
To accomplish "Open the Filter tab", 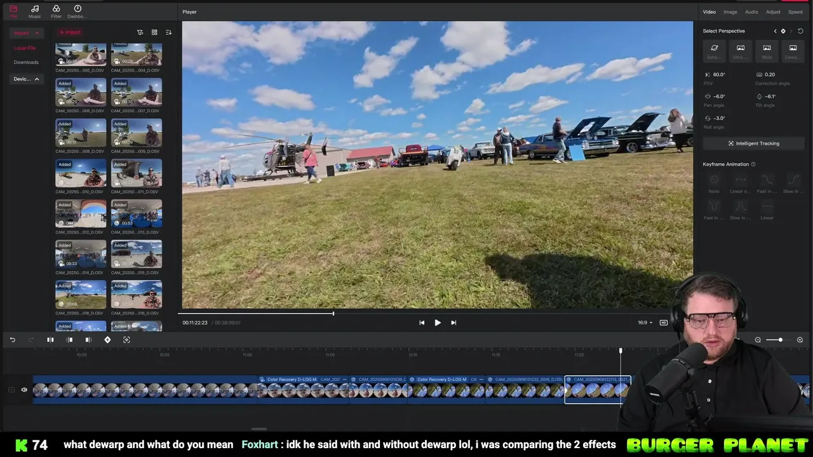I will coord(56,11).
